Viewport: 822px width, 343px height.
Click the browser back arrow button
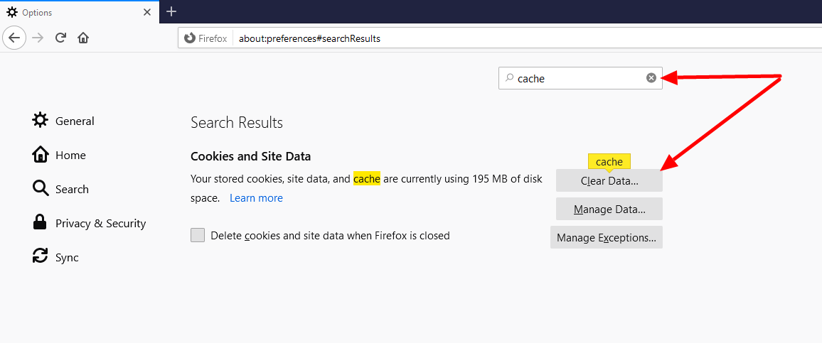14,38
